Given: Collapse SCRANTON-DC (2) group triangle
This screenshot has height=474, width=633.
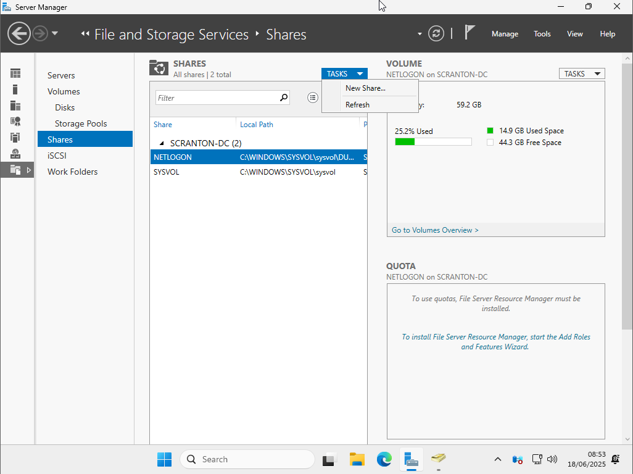Looking at the screenshot, I should pyautogui.click(x=162, y=143).
